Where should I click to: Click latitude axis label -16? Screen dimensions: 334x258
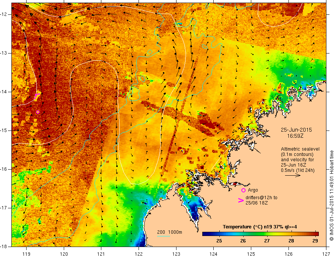pyautogui.click(x=4, y=169)
